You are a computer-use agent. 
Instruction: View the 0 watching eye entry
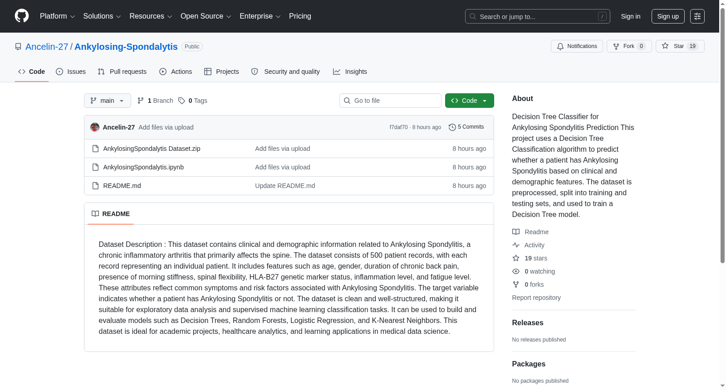534,271
